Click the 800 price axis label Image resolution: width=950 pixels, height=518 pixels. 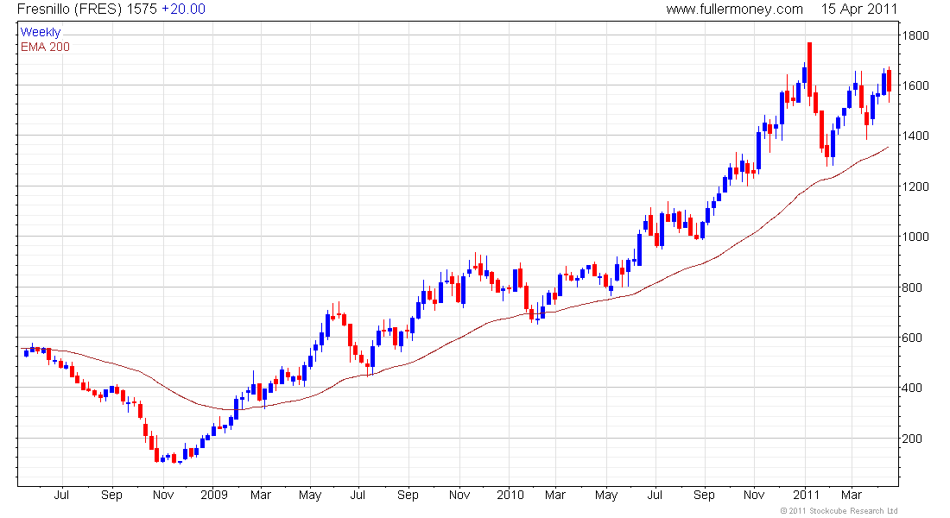[912, 287]
